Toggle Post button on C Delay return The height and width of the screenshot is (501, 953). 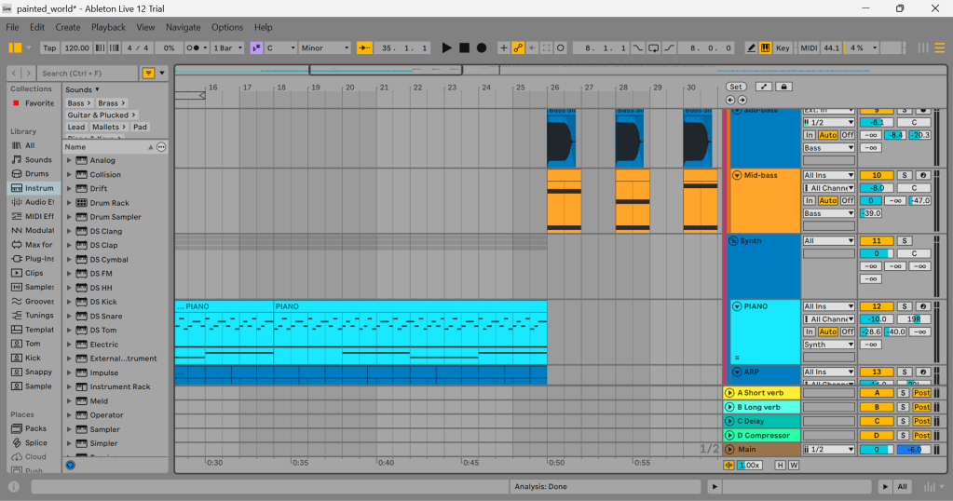[921, 421]
